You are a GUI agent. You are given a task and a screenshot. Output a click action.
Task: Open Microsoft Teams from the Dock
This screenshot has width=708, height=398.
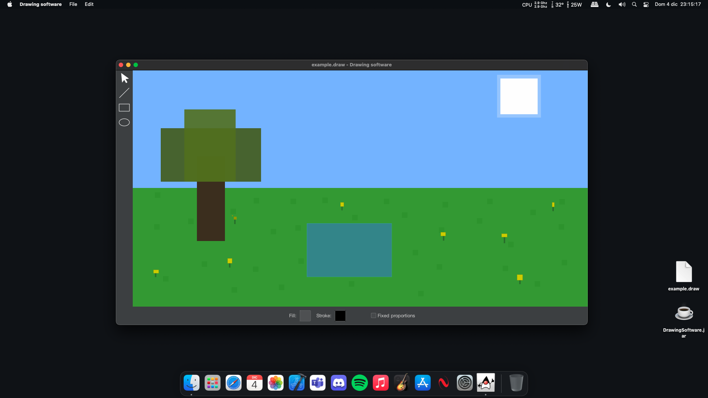(x=318, y=383)
